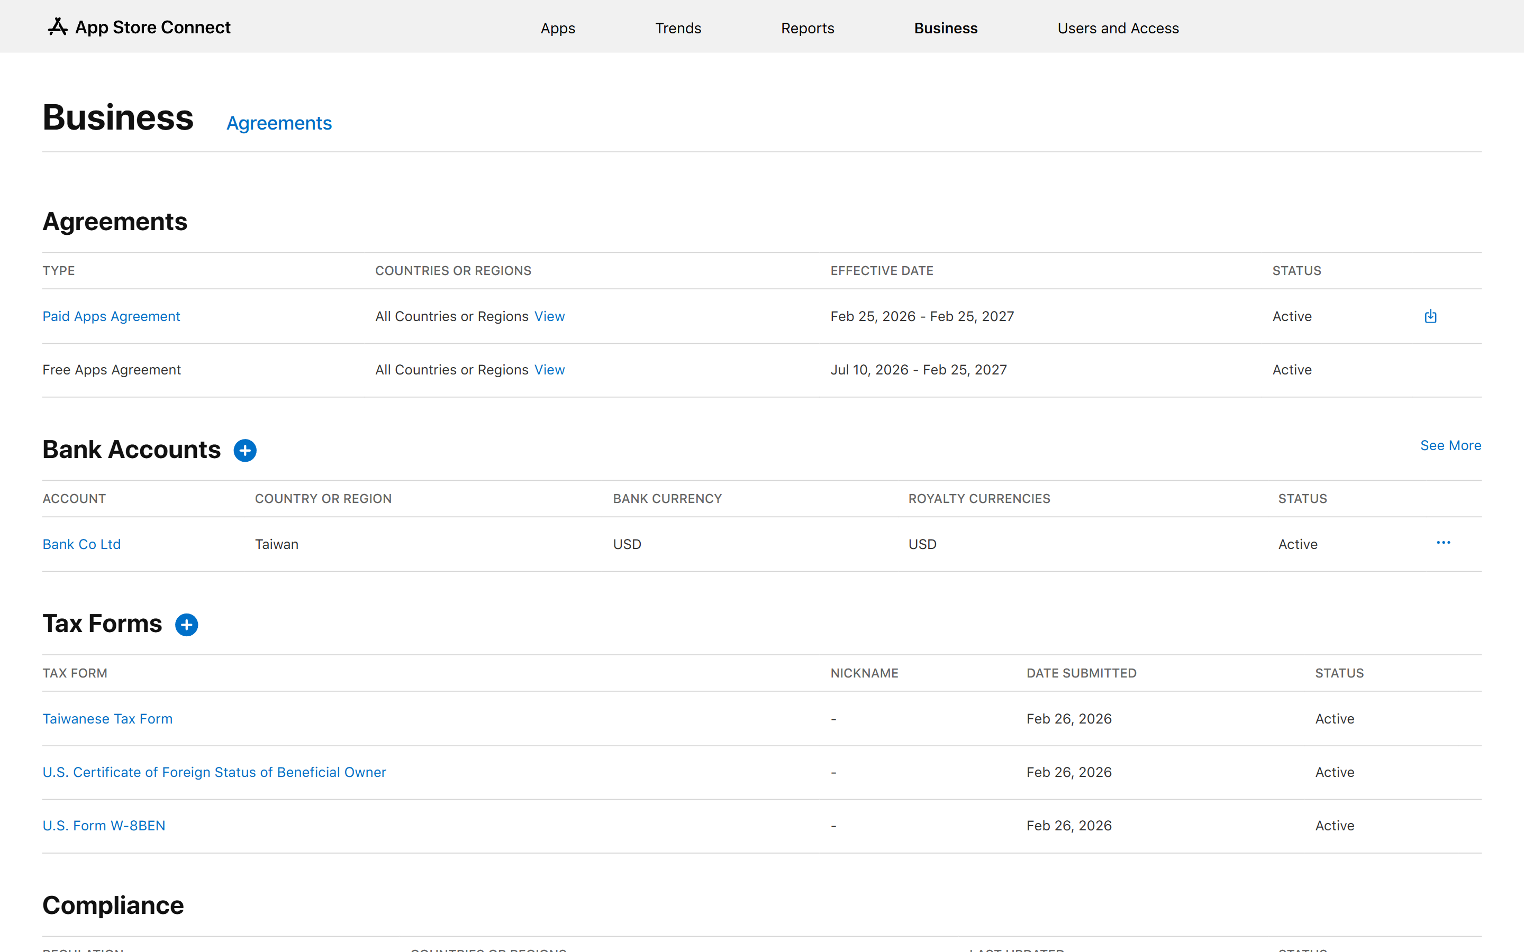The height and width of the screenshot is (952, 1524).
Task: Click the date range Jul 10, 2026 - Feb 25, 2027
Action: [x=918, y=370]
